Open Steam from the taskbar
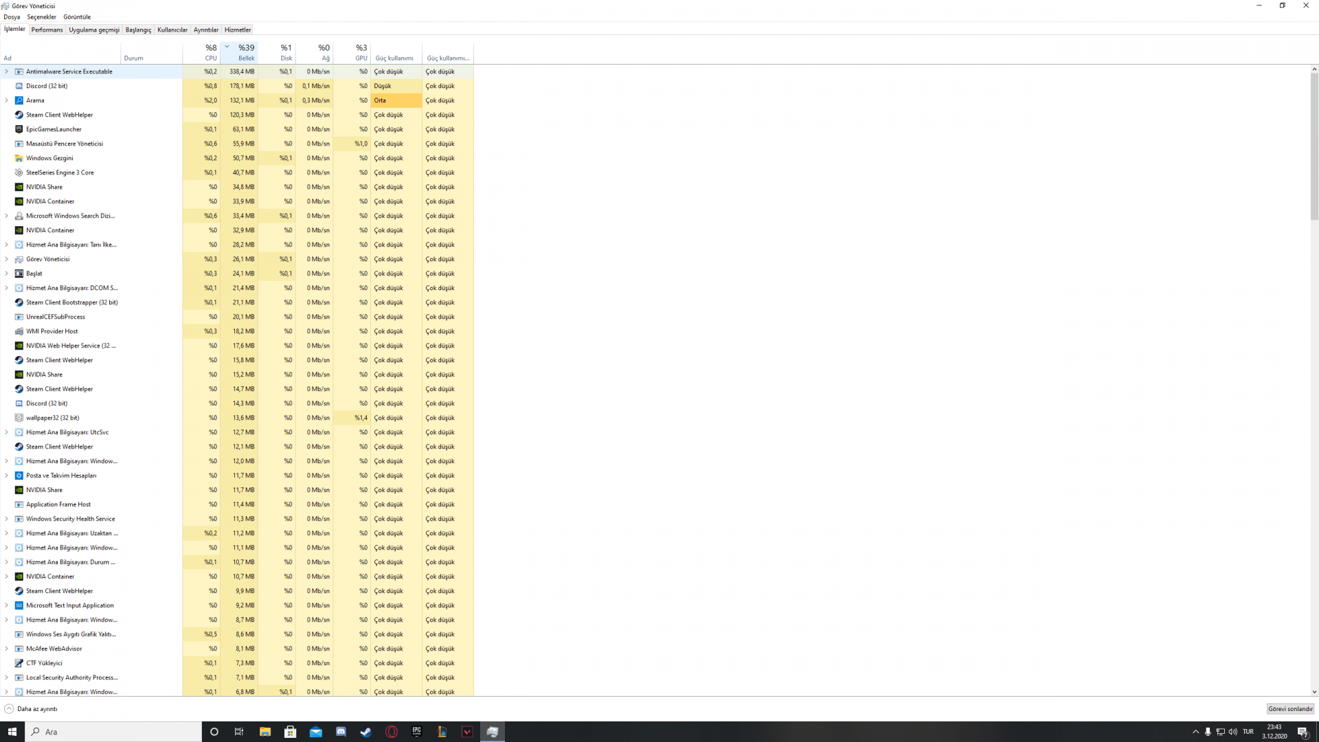Screen dimensions: 1319x742 click(366, 732)
